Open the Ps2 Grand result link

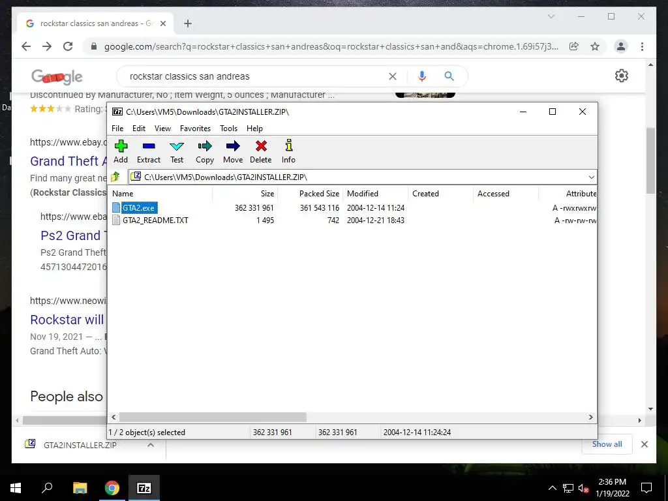click(73, 235)
